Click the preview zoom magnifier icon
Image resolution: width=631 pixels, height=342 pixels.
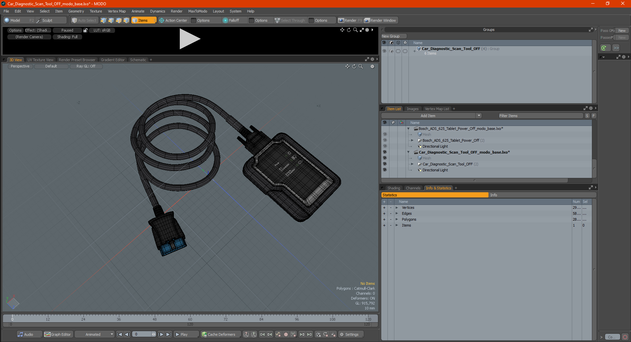(x=355, y=30)
